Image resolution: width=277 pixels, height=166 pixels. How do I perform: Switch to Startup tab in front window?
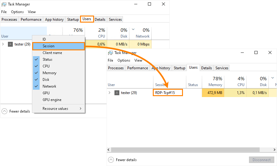pos(180,68)
